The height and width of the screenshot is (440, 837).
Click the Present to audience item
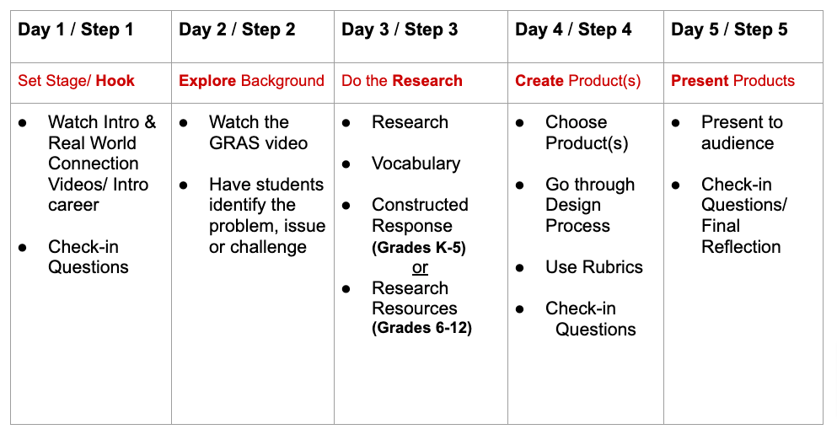742,132
